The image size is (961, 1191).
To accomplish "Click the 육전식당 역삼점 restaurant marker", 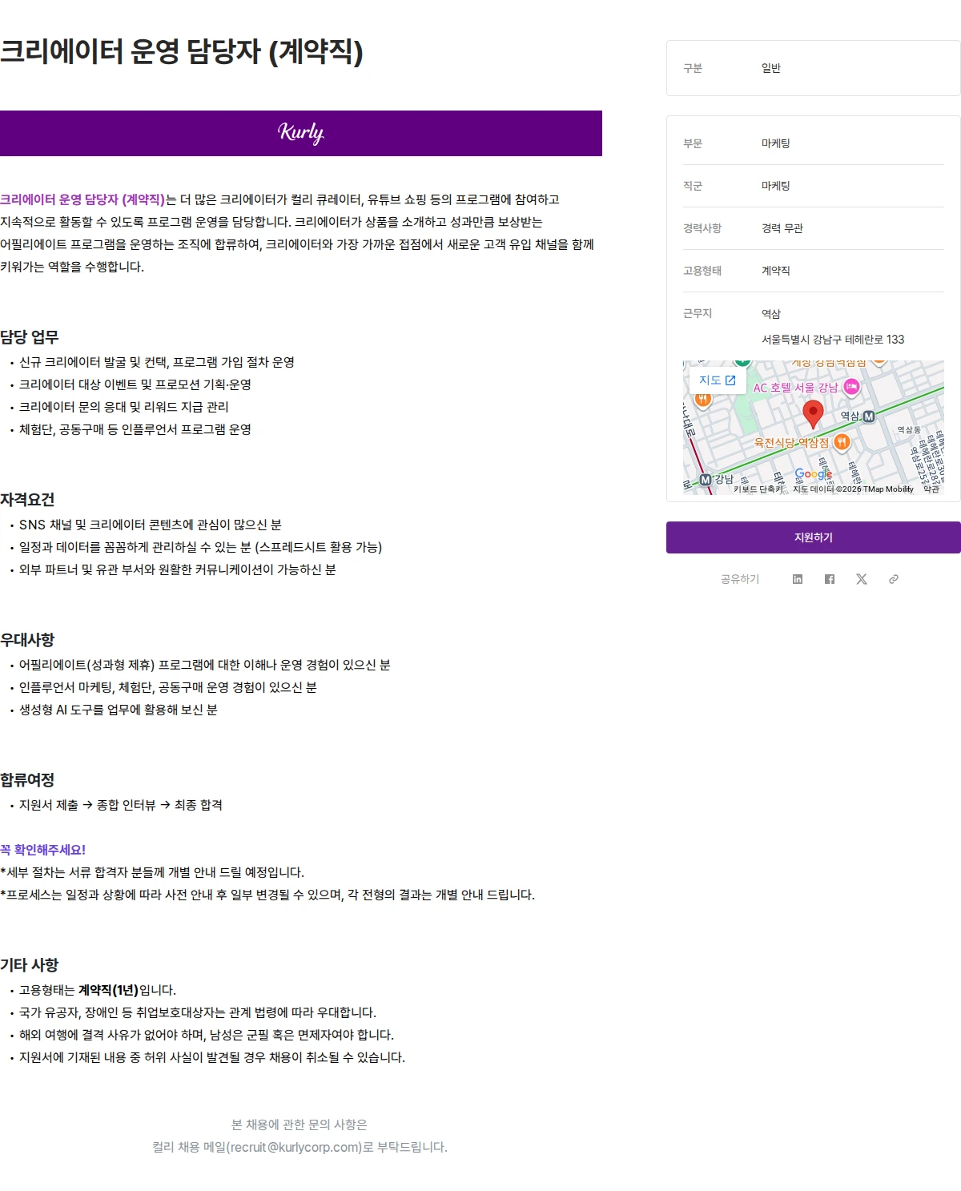I will click(x=842, y=441).
